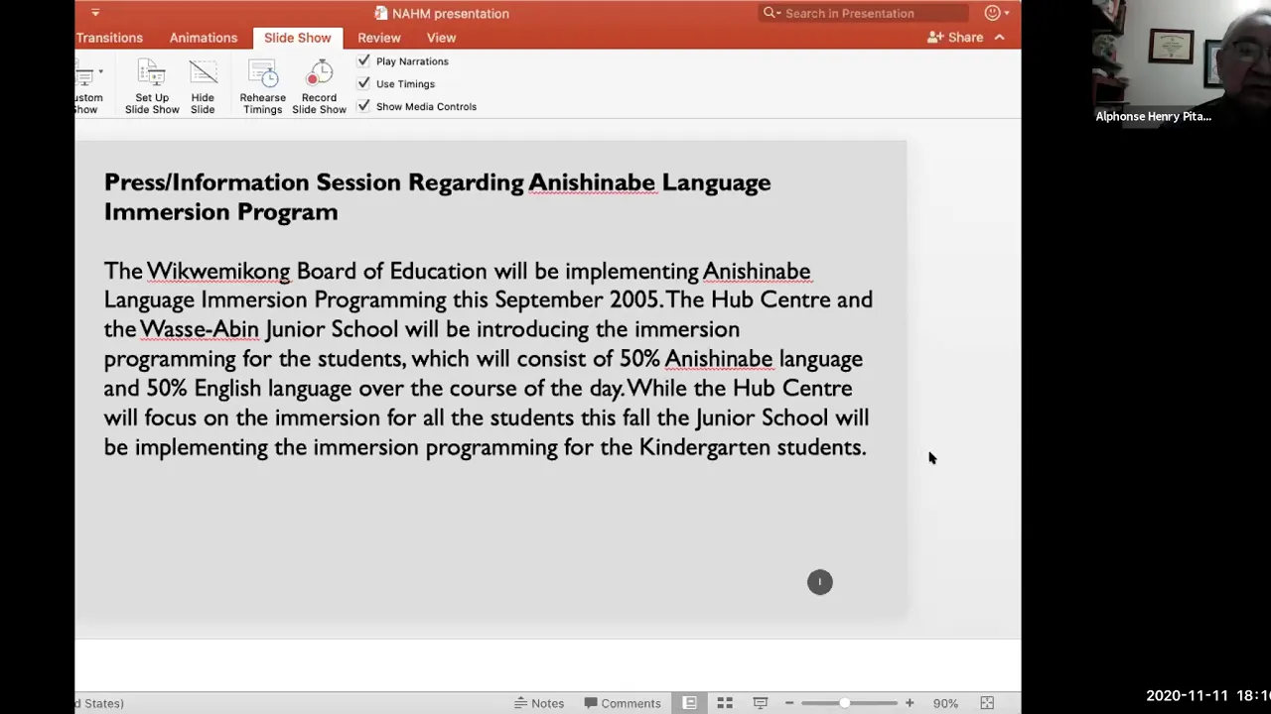Switch to Normal view icon
Image resolution: width=1271 pixels, height=714 pixels.
click(689, 703)
